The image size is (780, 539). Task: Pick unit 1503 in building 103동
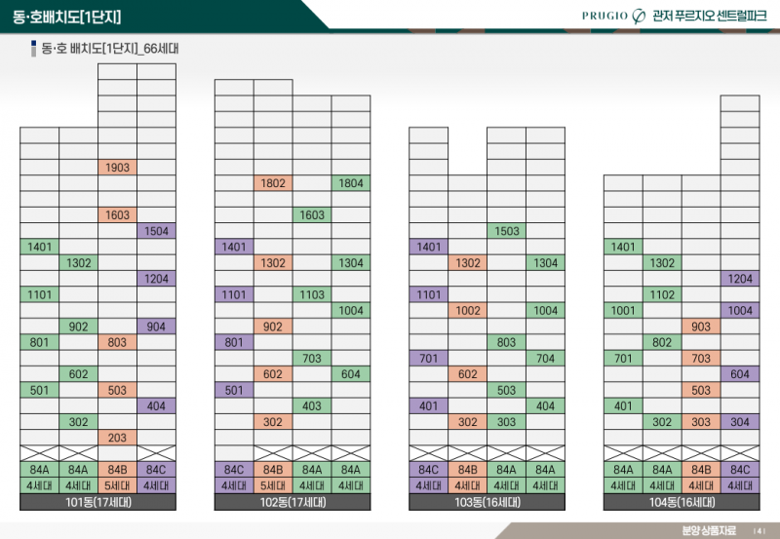pos(506,231)
